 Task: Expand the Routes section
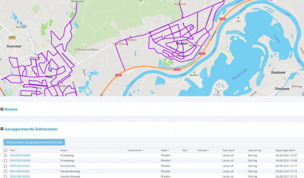pos(2,110)
